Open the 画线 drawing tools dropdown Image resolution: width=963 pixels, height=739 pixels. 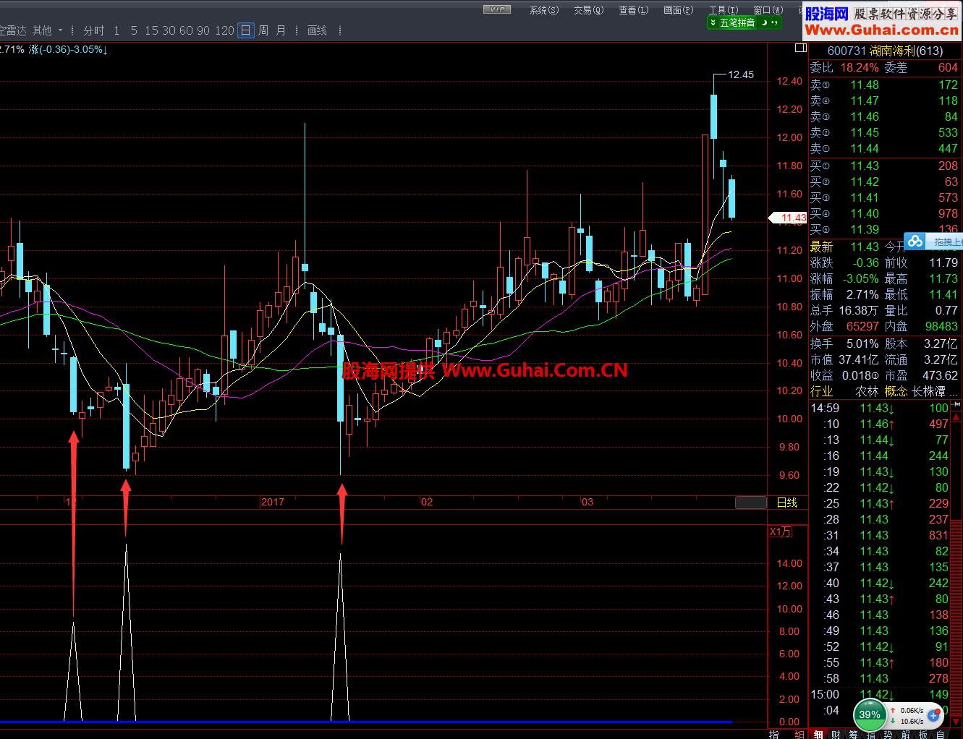(x=318, y=30)
